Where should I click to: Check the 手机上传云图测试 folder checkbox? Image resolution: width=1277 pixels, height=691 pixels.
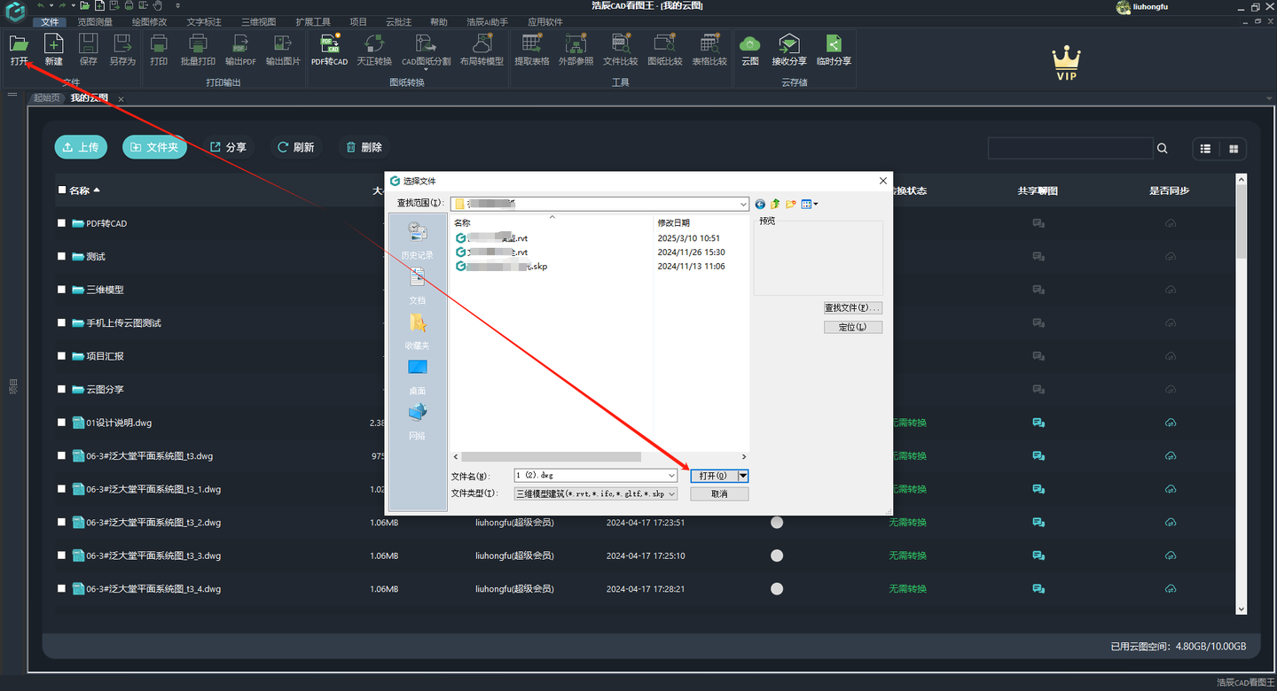[62, 322]
